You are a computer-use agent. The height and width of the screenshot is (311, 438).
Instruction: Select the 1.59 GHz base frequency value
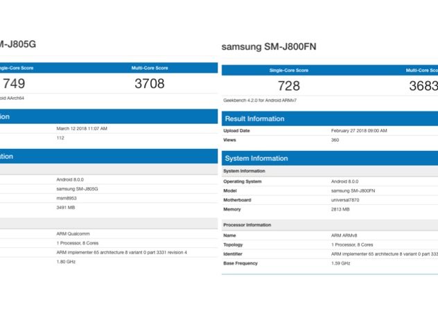[x=342, y=263]
